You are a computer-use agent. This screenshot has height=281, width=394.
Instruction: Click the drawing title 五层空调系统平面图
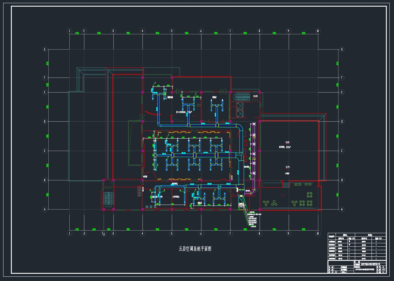(195, 249)
